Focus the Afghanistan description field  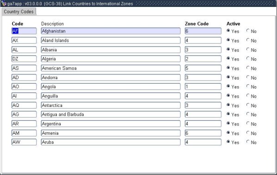pos(111,31)
